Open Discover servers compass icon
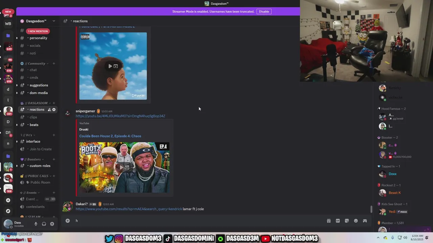 pyautogui.click(x=8, y=211)
